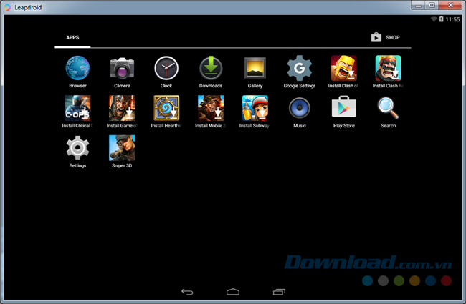Open the Browser app
466x304 pixels.
coord(77,68)
